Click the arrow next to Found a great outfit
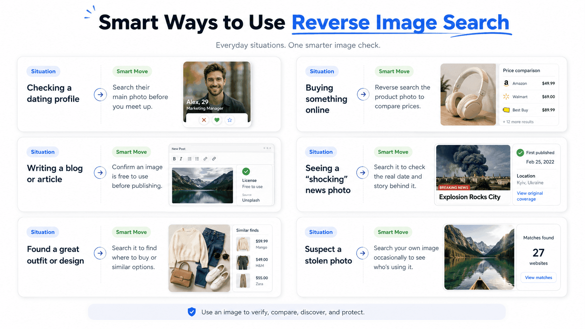This screenshot has width=585, height=329. point(100,253)
